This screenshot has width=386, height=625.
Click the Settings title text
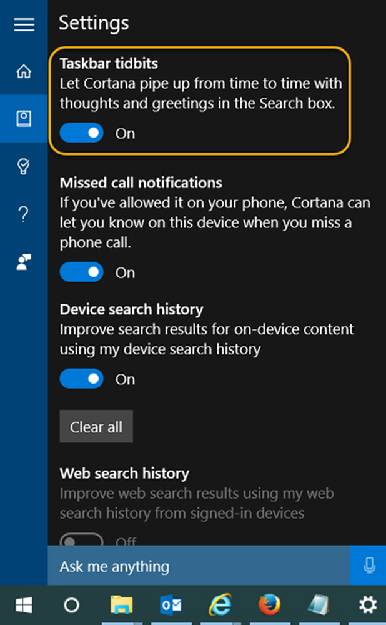[x=94, y=24]
